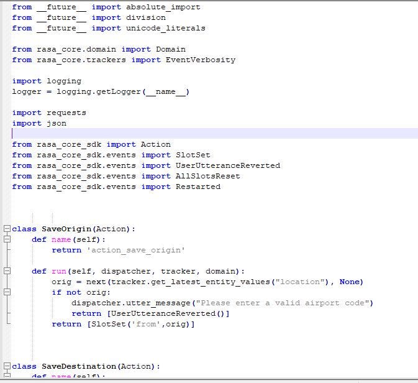
Task: Click 'rasa_core.trackers' module name
Action: tap(81, 60)
